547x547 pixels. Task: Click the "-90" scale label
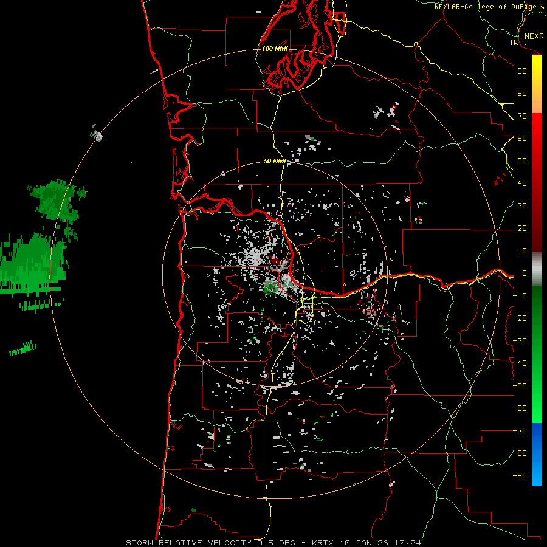pos(520,476)
